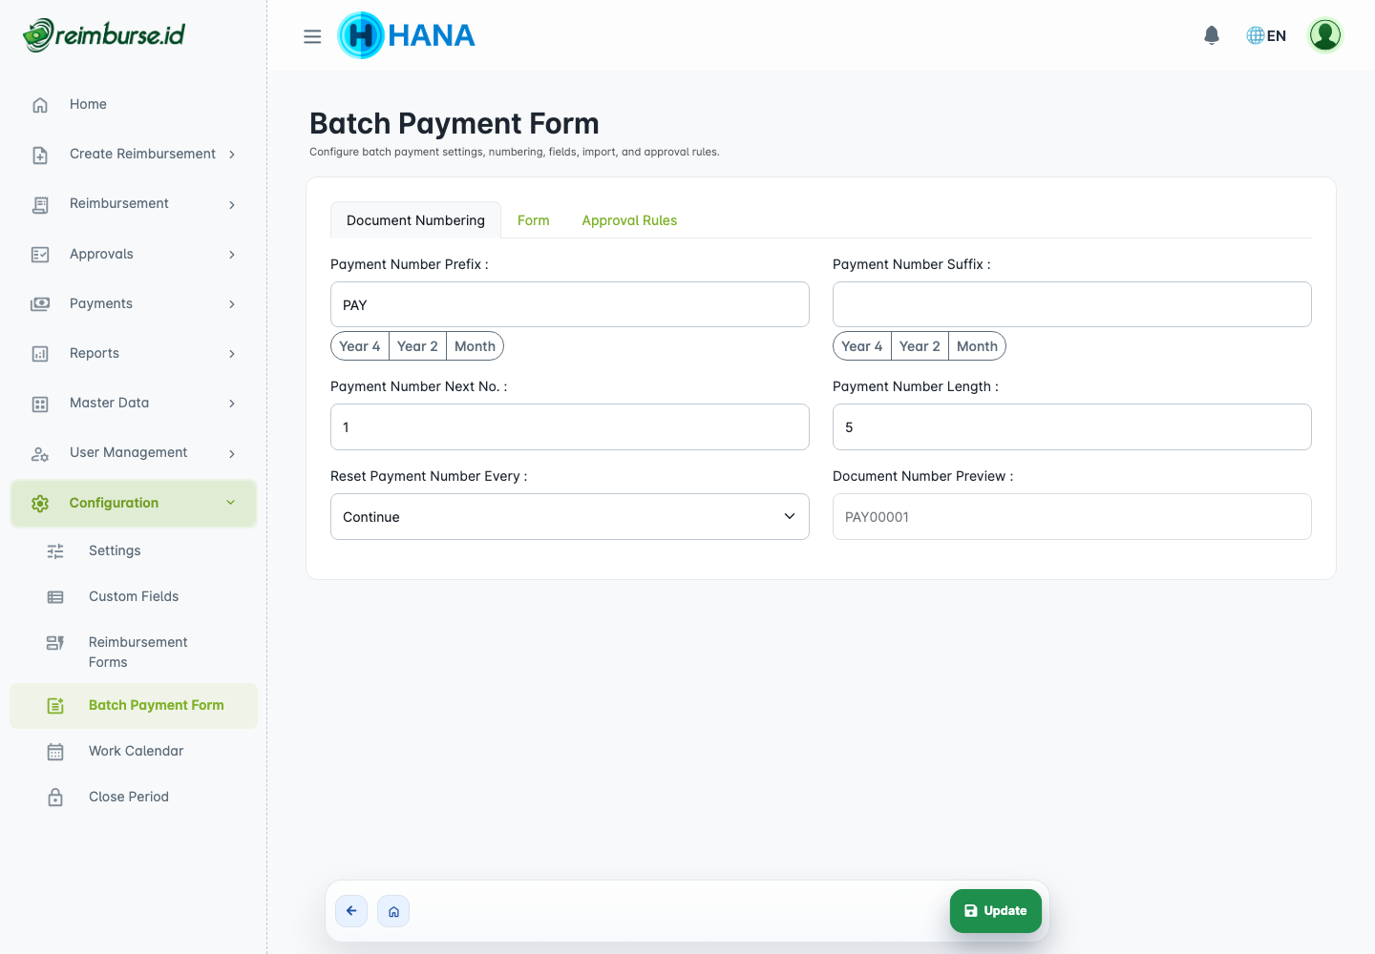
Task: Click the Update button
Action: 995,911
